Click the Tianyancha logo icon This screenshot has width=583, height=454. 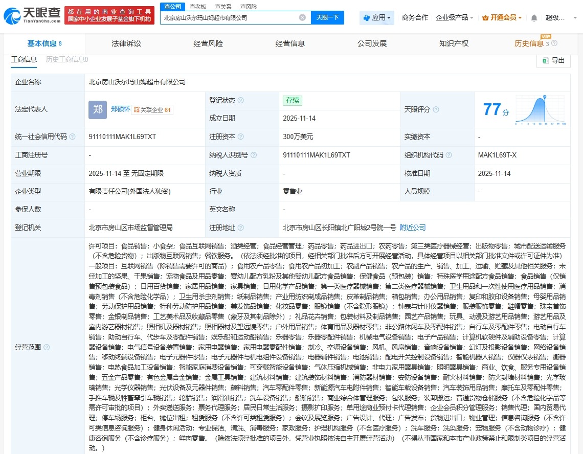click(x=13, y=15)
